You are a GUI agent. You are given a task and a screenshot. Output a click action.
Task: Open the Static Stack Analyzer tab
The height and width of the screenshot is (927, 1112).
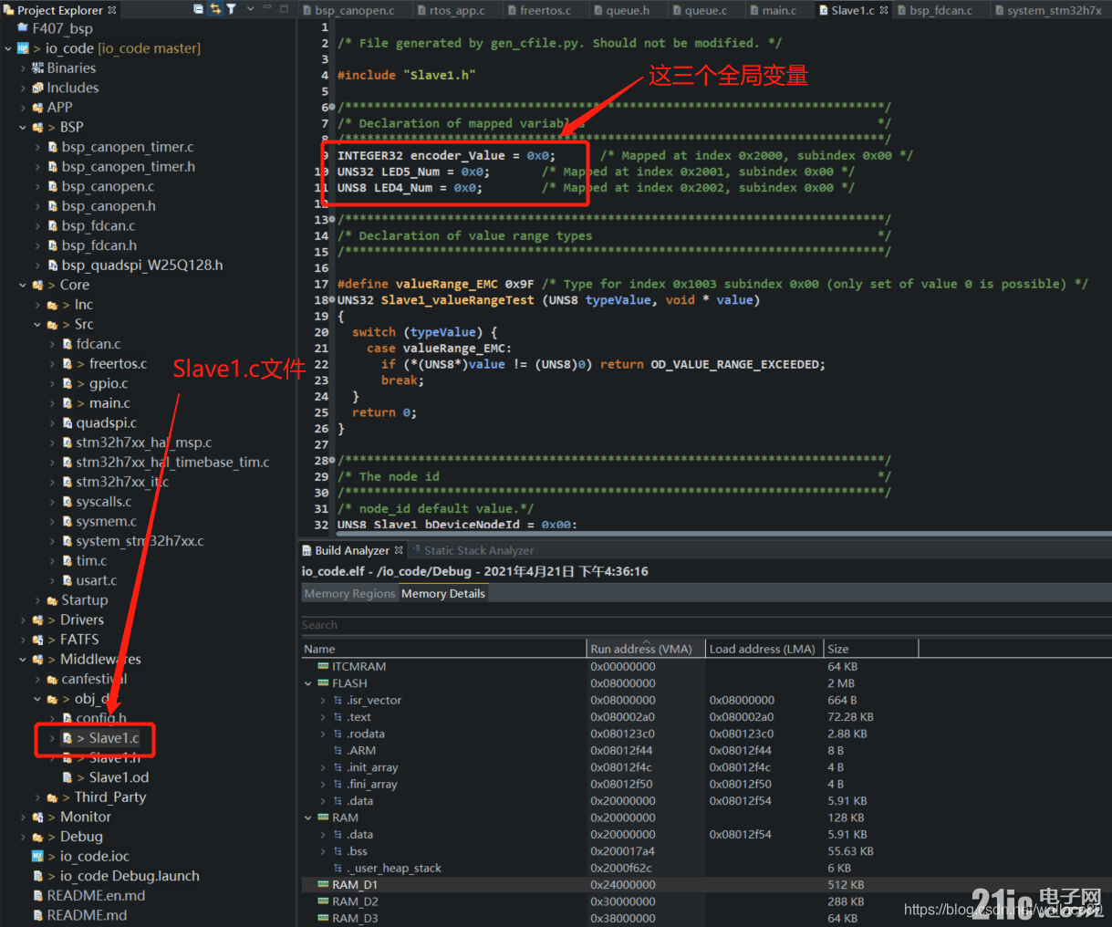pyautogui.click(x=473, y=550)
